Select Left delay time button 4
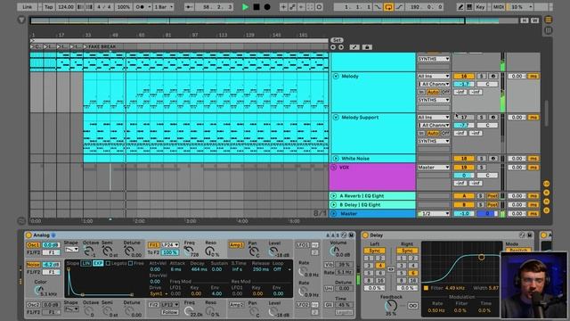The image size is (570, 321). click(380, 266)
